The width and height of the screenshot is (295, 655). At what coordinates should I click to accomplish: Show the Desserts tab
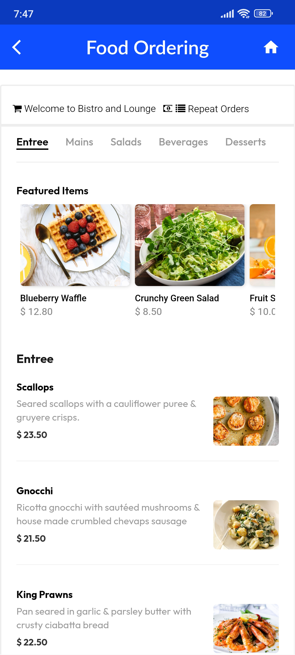point(245,142)
